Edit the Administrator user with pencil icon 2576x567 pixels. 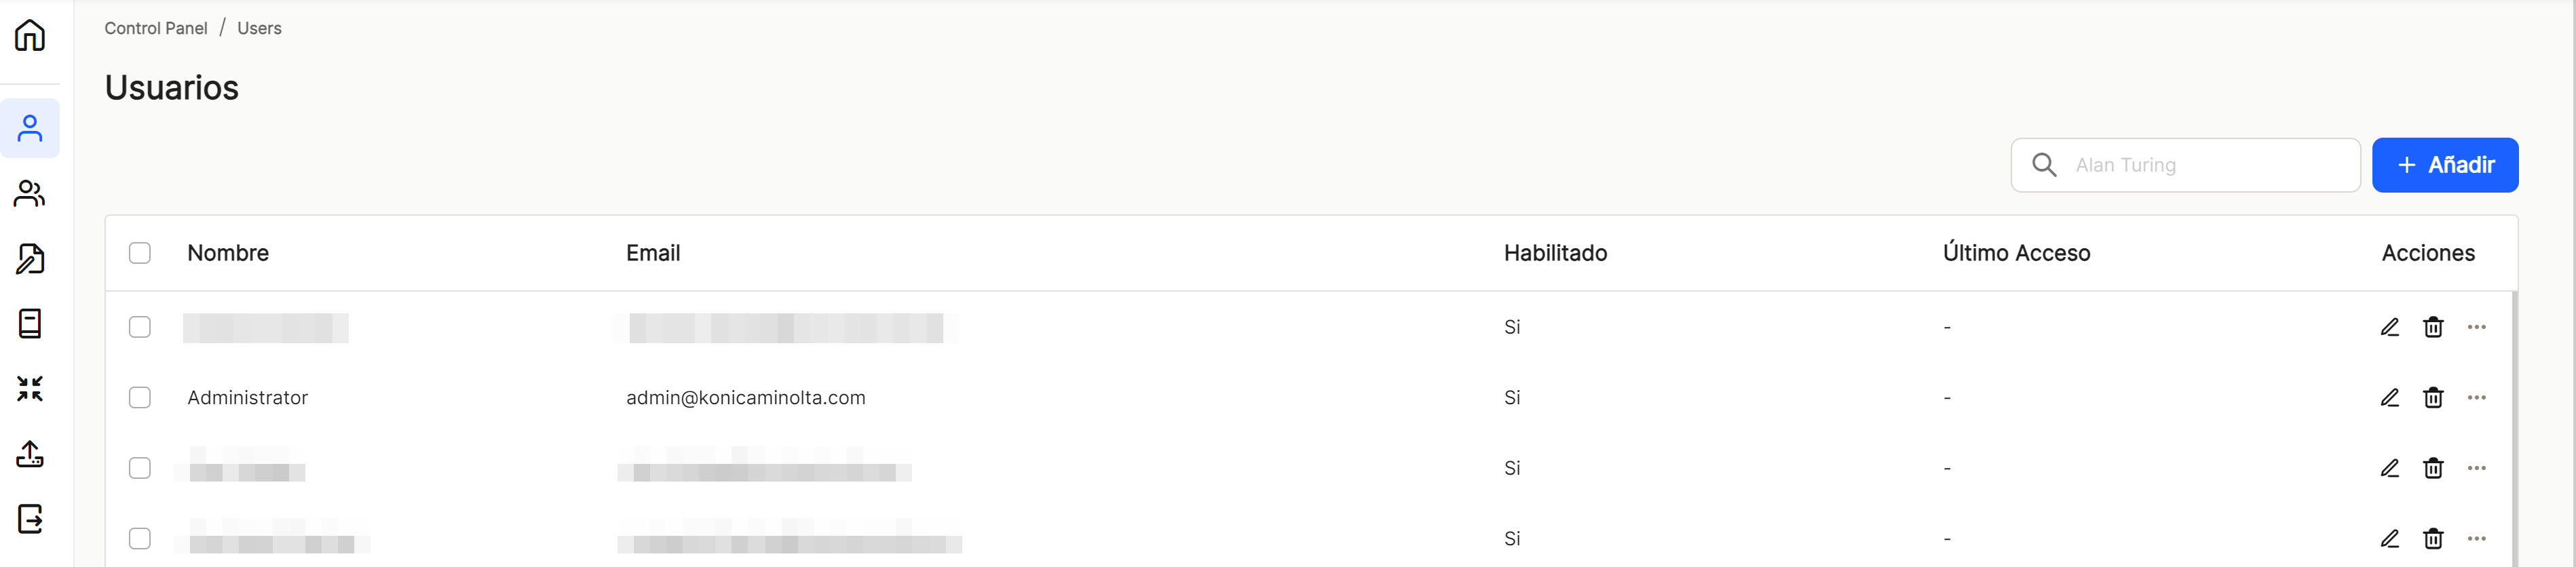point(2389,398)
